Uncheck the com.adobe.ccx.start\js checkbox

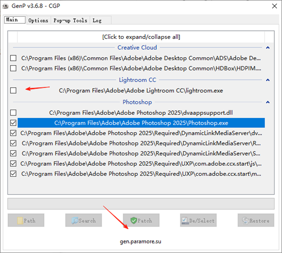tap(13, 164)
